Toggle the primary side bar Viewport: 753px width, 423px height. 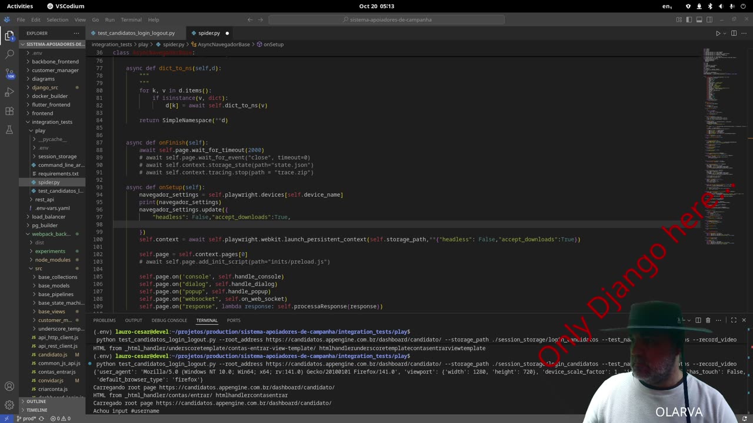click(x=689, y=19)
